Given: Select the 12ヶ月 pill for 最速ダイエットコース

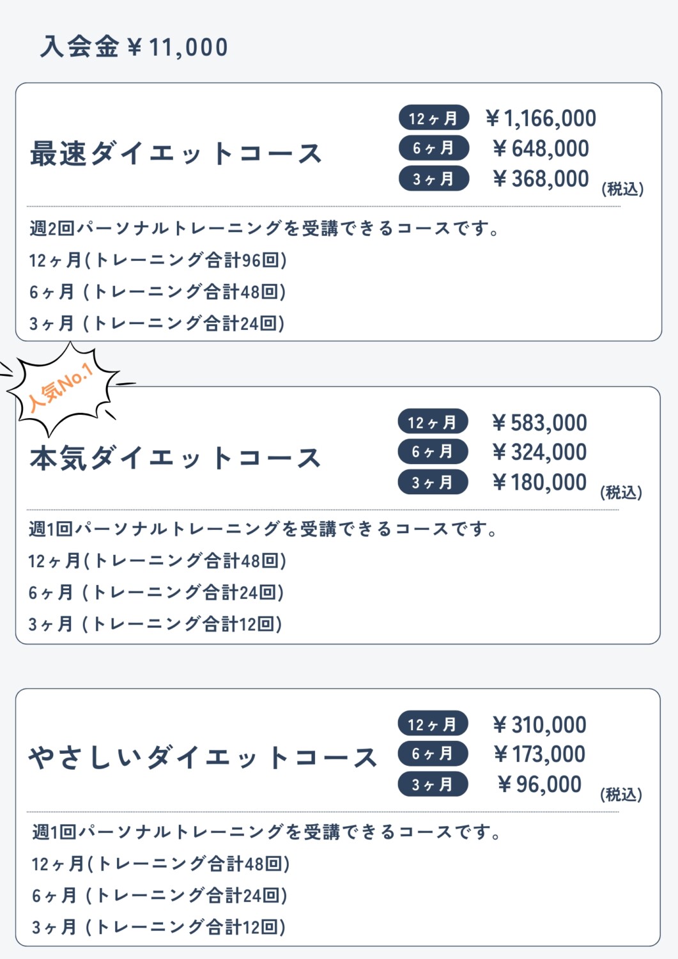Looking at the screenshot, I should pyautogui.click(x=434, y=118).
